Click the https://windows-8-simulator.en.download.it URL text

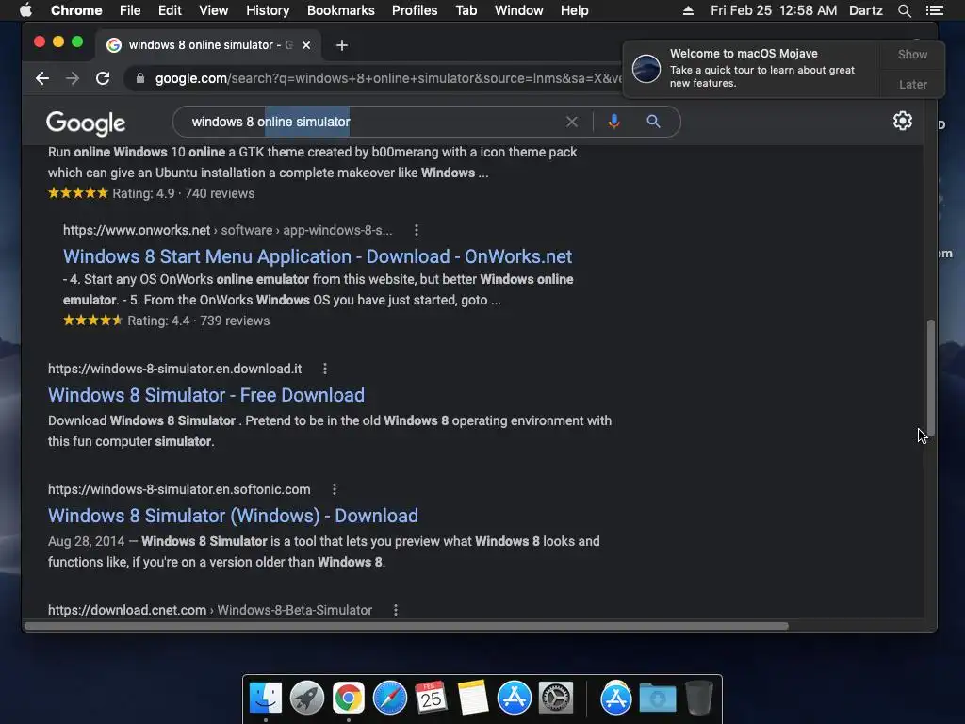click(174, 369)
